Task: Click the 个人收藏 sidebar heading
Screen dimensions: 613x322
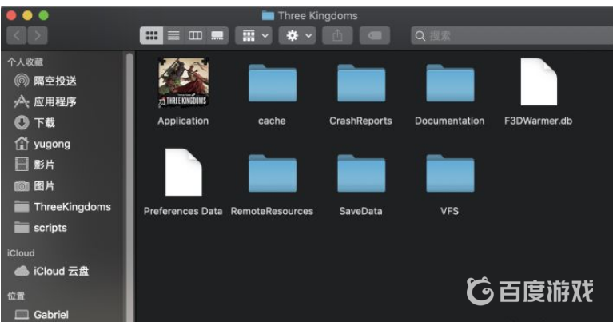Action: tap(25, 62)
